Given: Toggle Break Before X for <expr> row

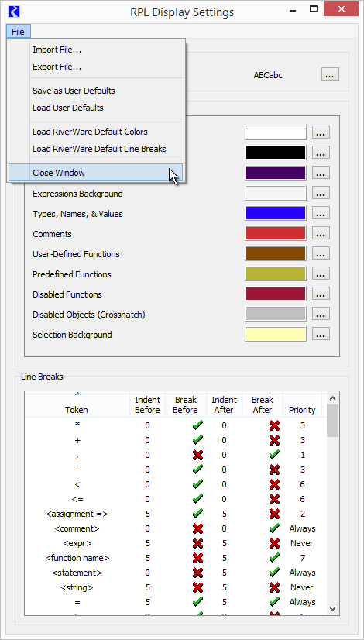Looking at the screenshot, I should pyautogui.click(x=197, y=543).
